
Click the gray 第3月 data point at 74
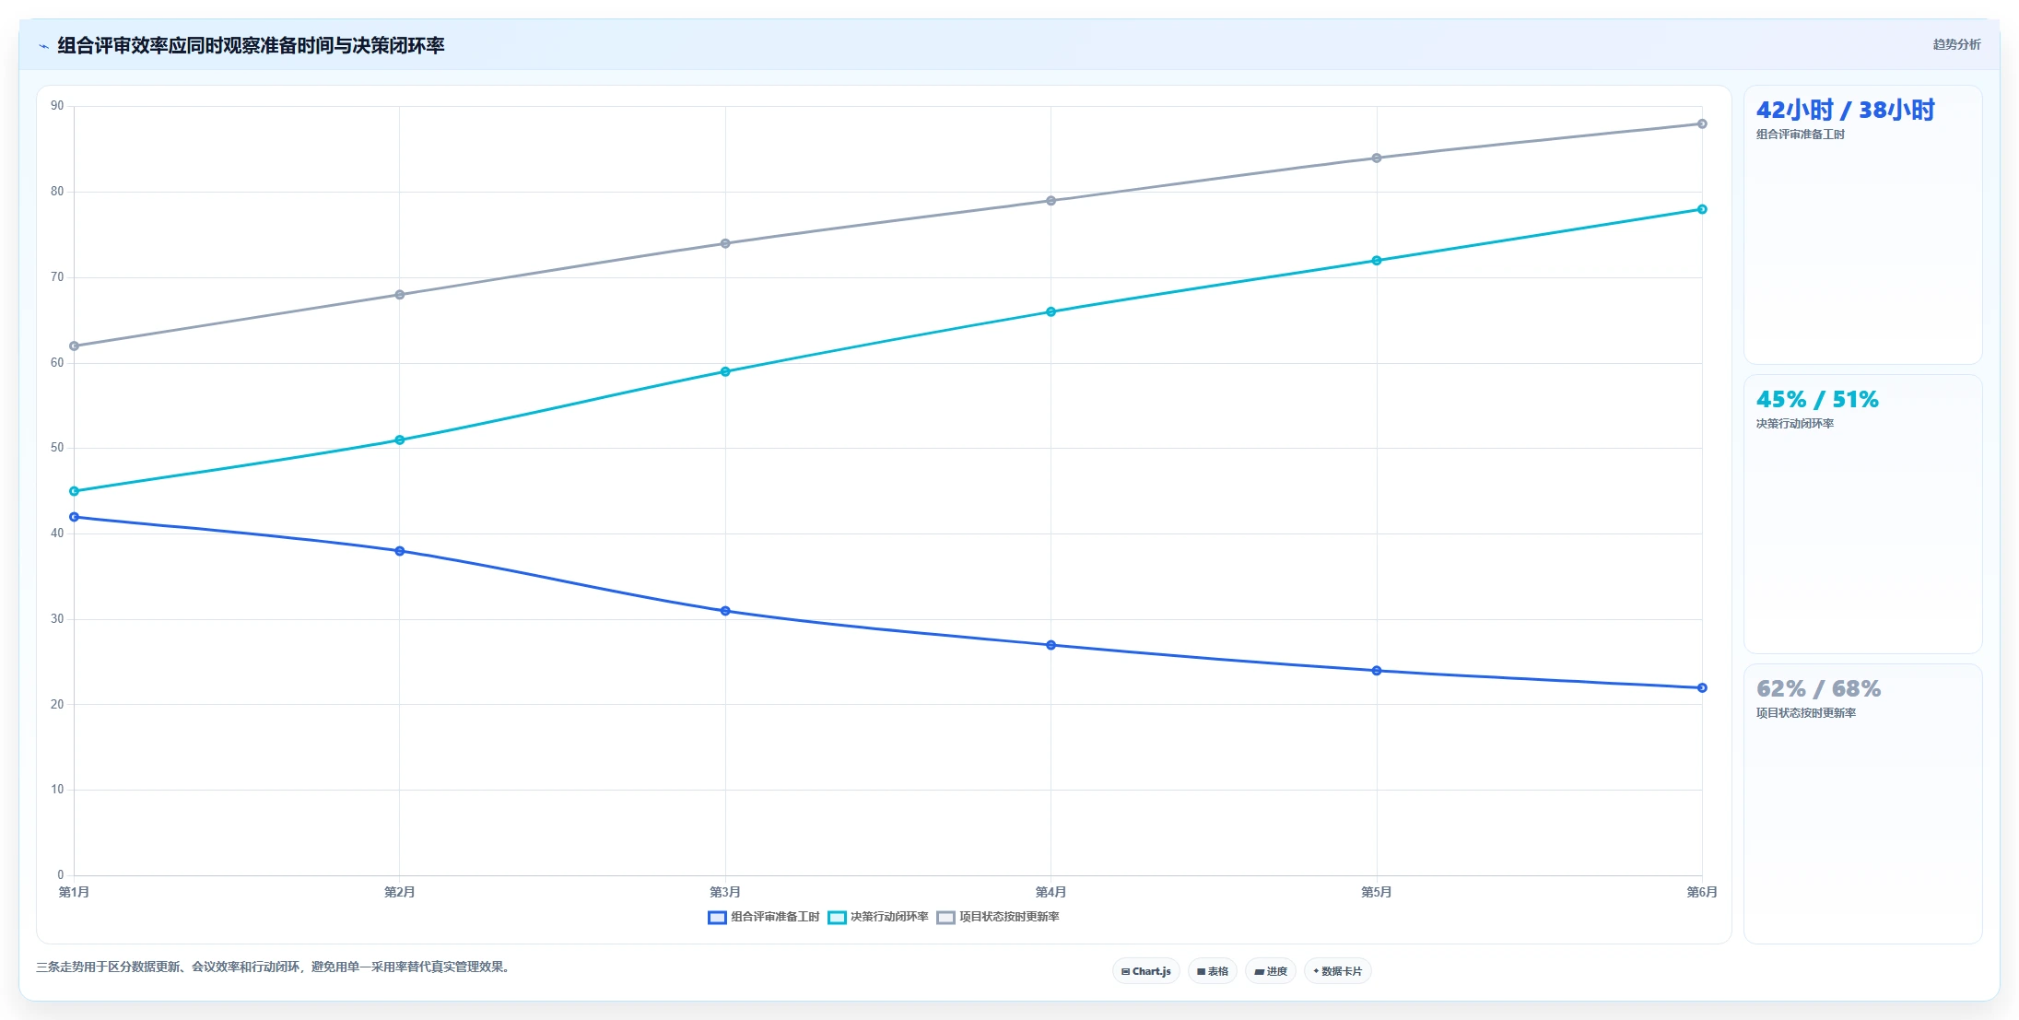point(725,243)
